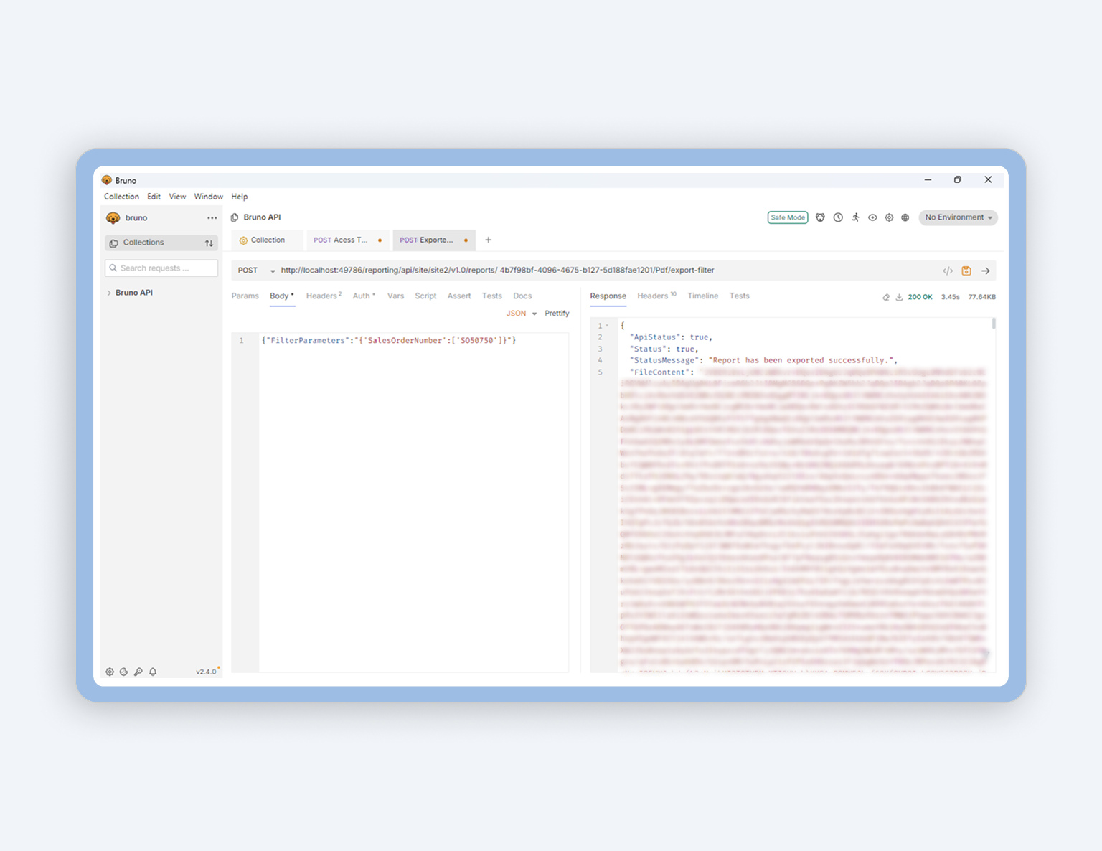Open the response Headers tab
1102x851 pixels.
pyautogui.click(x=656, y=296)
